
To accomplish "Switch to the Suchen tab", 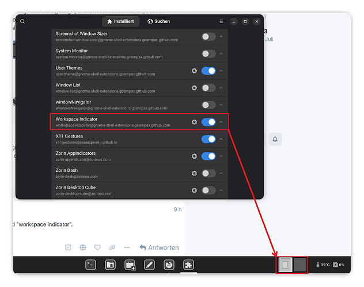I will tap(159, 21).
